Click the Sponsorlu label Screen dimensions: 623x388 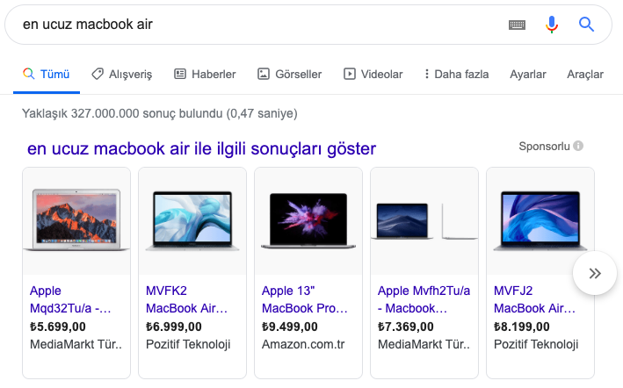544,146
